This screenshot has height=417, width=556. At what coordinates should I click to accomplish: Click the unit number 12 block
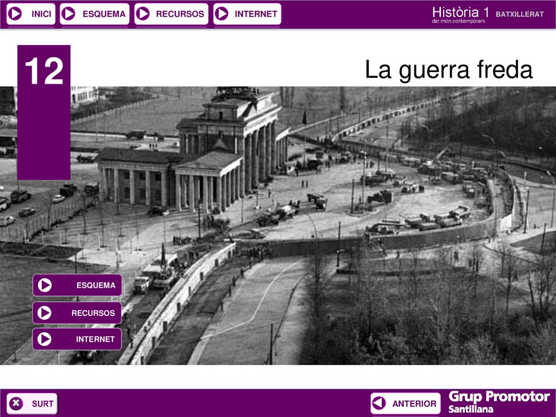(44, 112)
